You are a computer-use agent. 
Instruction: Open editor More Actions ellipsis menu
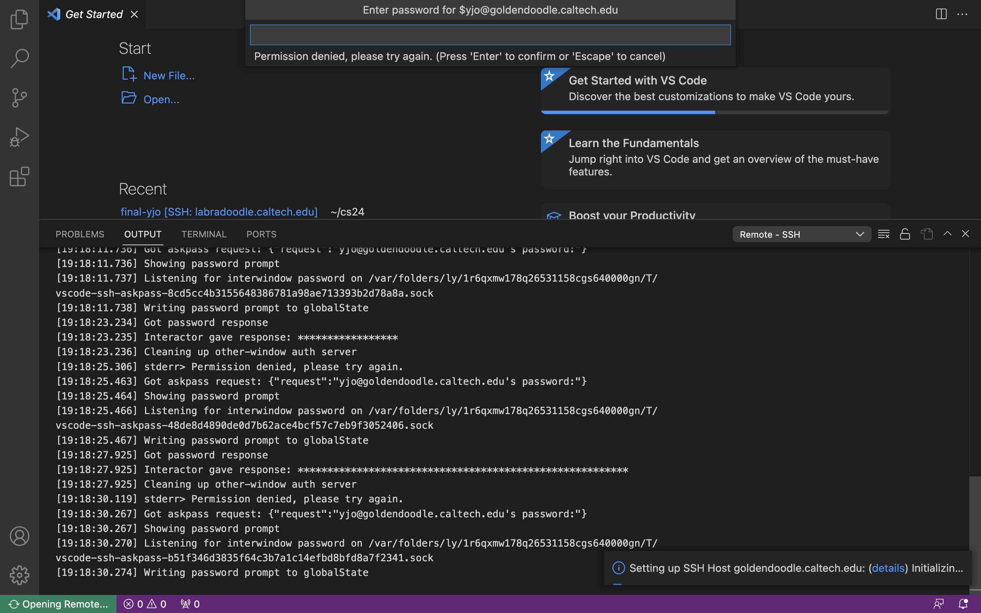coord(962,14)
